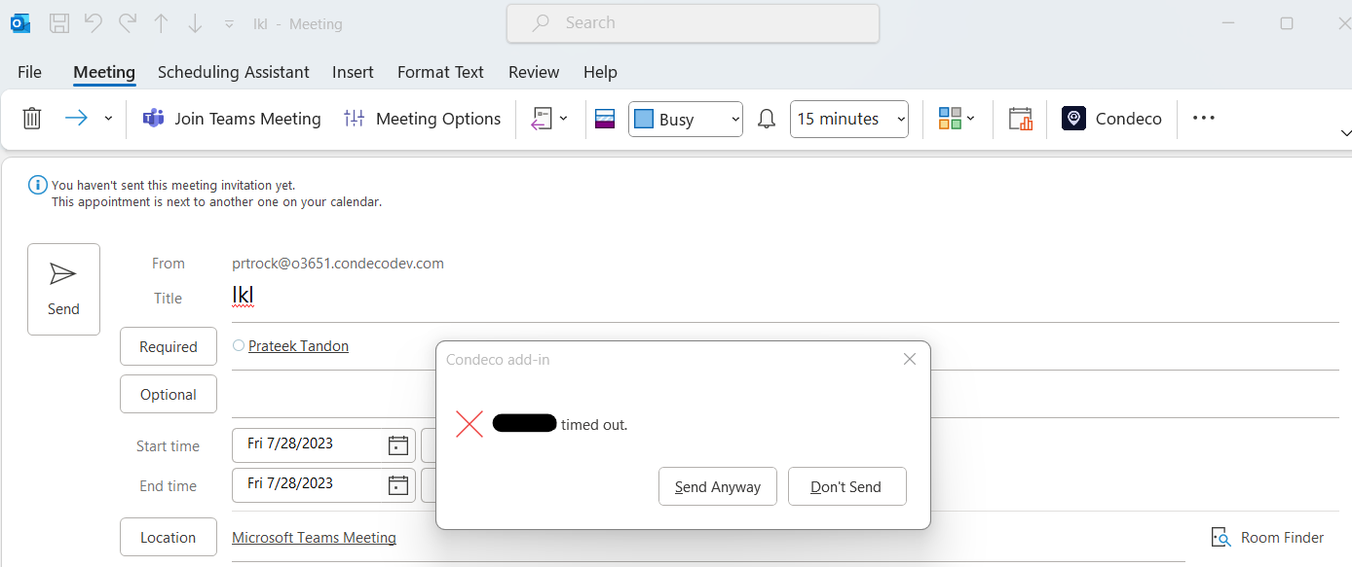
Task: Undo the last action
Action: click(93, 22)
